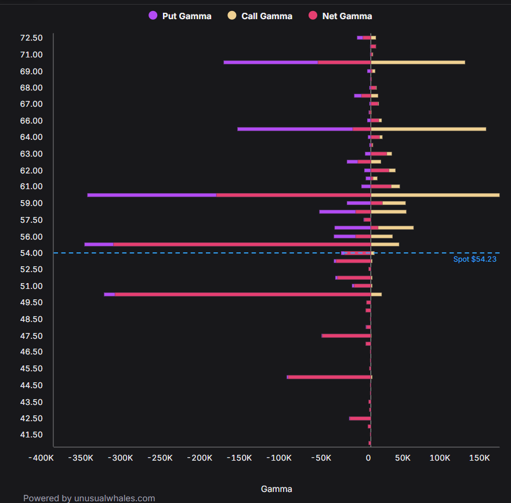
Task: Click the 45.50 strike label
Action: point(31,368)
